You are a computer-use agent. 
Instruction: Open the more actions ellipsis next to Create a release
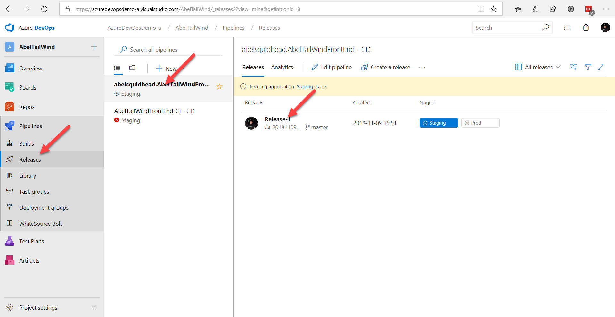coord(422,67)
